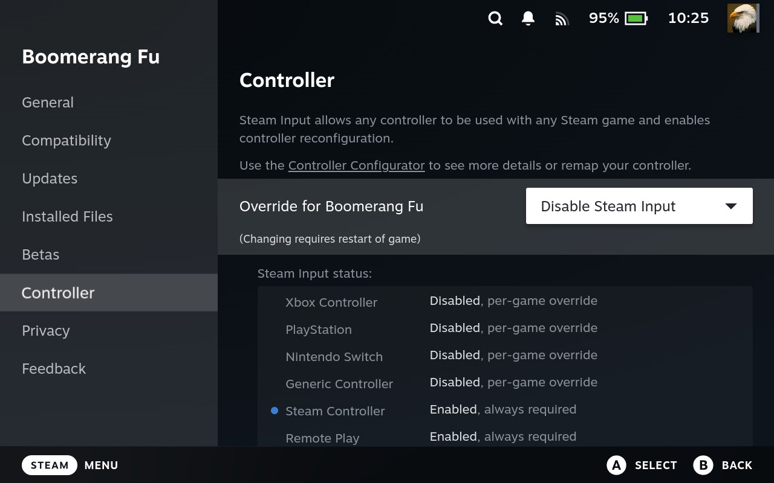Open the Controller Configurator link
The image size is (774, 483).
(356, 165)
